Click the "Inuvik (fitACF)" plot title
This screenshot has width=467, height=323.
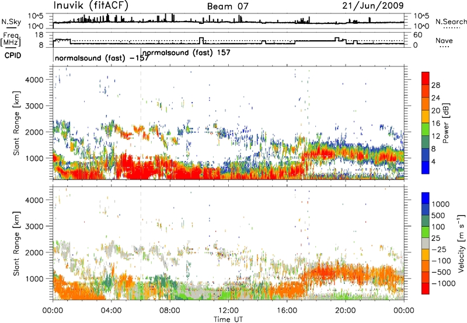click(91, 6)
